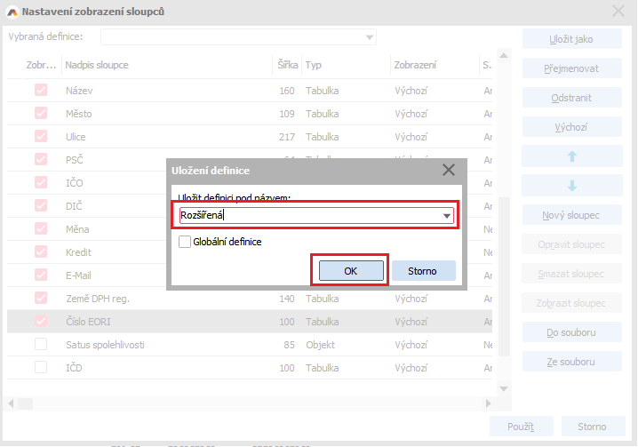Image resolution: width=638 pixels, height=447 pixels.
Task: Click the definition name text field
Action: (307, 215)
